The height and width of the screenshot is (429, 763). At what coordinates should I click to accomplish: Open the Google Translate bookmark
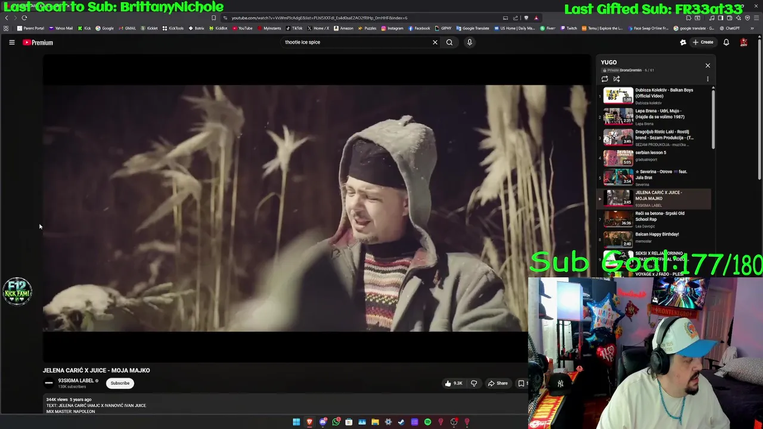472,28
